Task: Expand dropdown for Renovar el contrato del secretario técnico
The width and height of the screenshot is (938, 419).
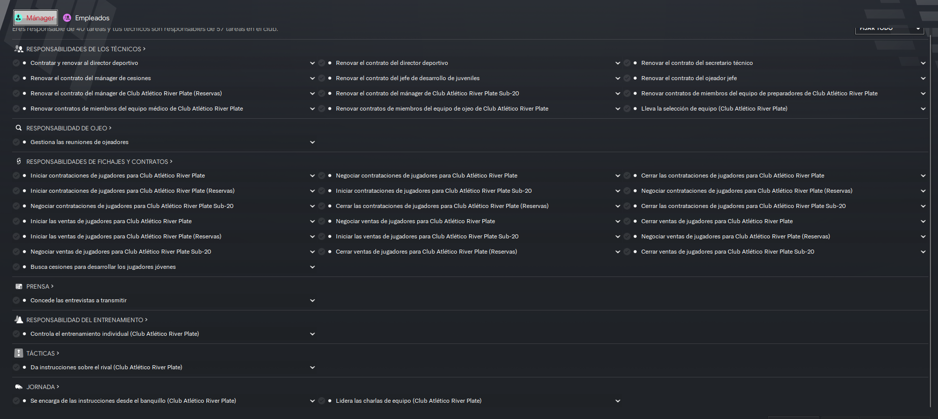Action: coord(923,63)
